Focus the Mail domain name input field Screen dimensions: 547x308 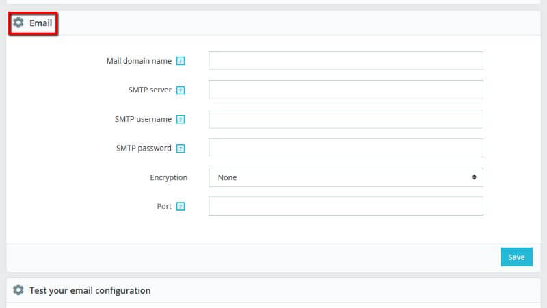point(346,61)
